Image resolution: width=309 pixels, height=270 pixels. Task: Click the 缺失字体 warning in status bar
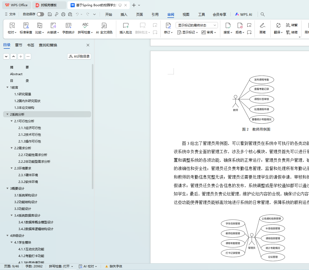(114, 266)
